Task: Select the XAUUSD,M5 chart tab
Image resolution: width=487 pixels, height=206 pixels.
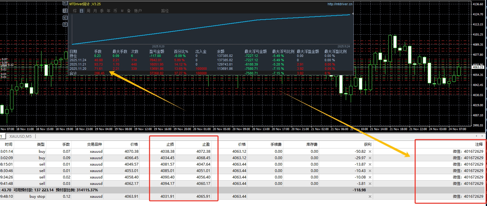Action: [x=20, y=137]
